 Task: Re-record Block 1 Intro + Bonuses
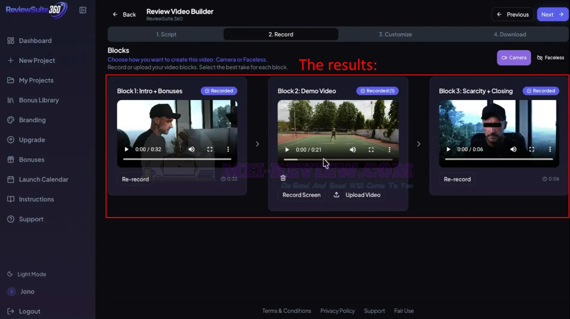click(x=135, y=179)
